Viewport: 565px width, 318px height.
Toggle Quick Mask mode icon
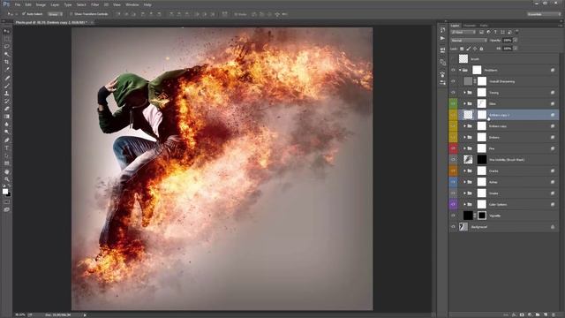[6, 202]
